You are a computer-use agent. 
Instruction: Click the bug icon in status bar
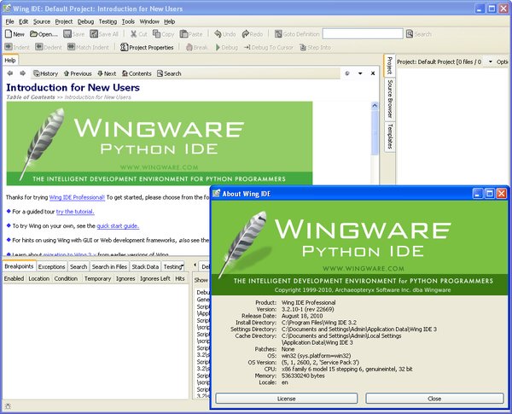pos(8,406)
